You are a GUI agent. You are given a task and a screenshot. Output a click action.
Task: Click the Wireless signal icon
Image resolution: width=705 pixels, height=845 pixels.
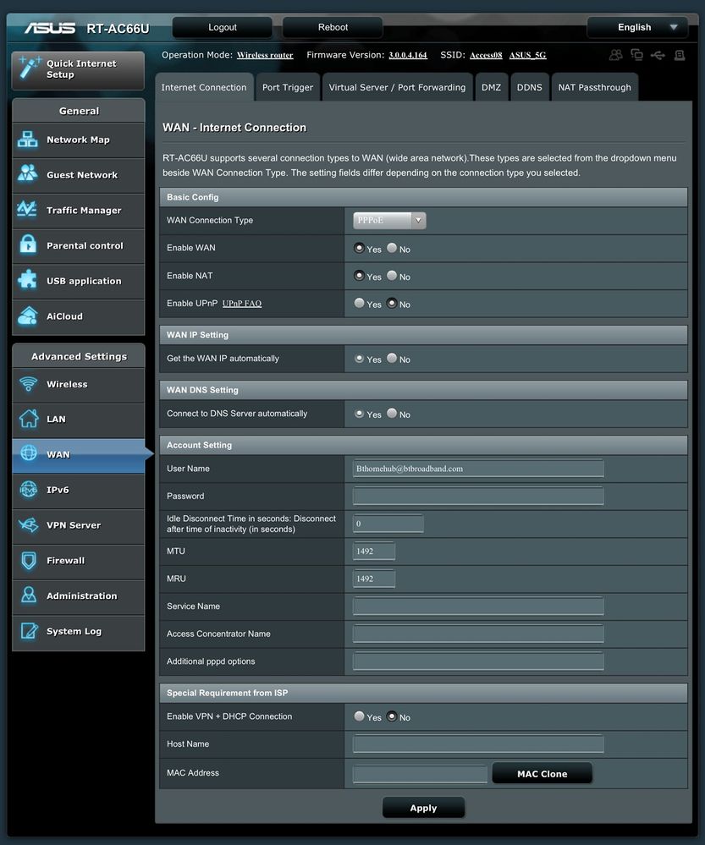pyautogui.click(x=28, y=384)
